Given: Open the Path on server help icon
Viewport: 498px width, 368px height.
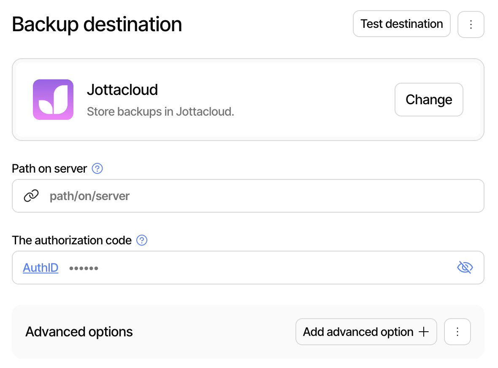Looking at the screenshot, I should [97, 168].
